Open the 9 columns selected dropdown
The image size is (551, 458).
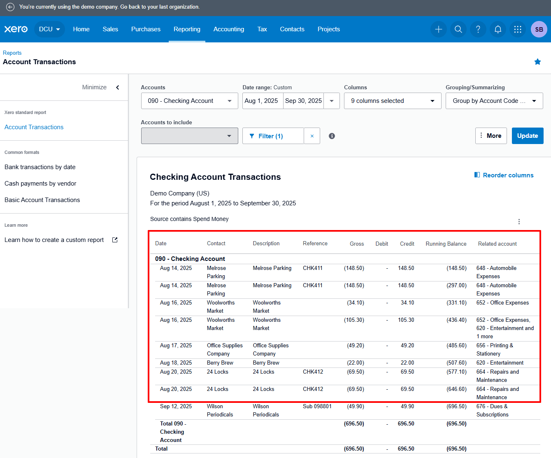pyautogui.click(x=392, y=101)
